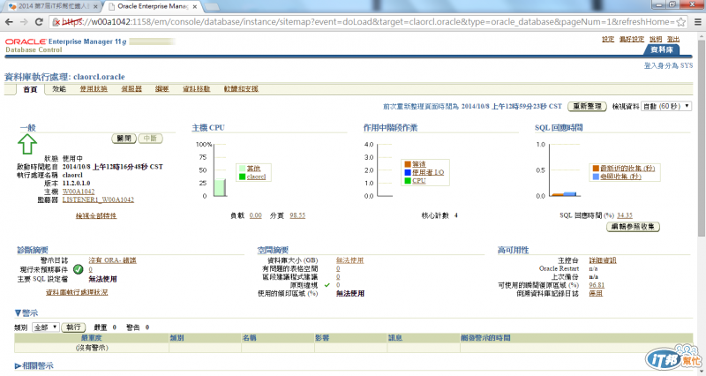Expand the 相關警示 section triangle
Screen dimensions: 706x376
(x=18, y=366)
